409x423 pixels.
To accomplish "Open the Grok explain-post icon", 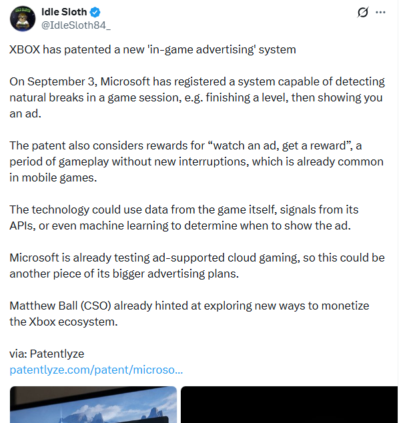I will (362, 12).
